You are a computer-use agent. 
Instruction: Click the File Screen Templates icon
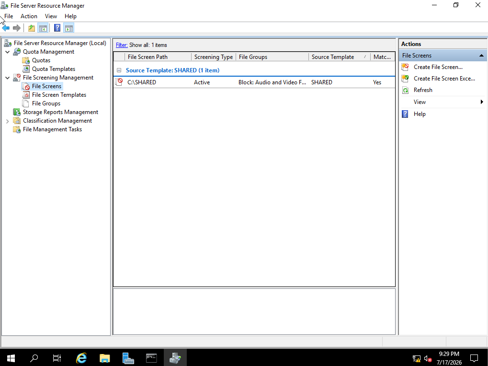pos(26,95)
